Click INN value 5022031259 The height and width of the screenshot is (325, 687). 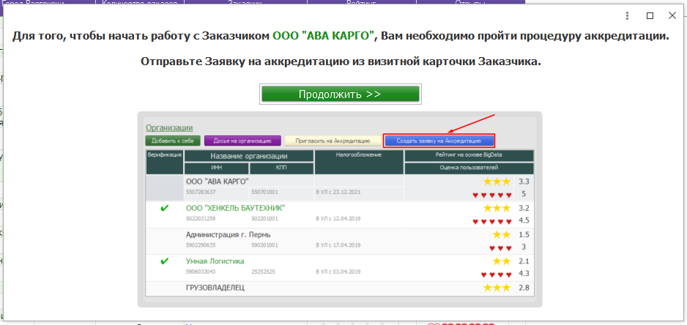click(x=201, y=219)
